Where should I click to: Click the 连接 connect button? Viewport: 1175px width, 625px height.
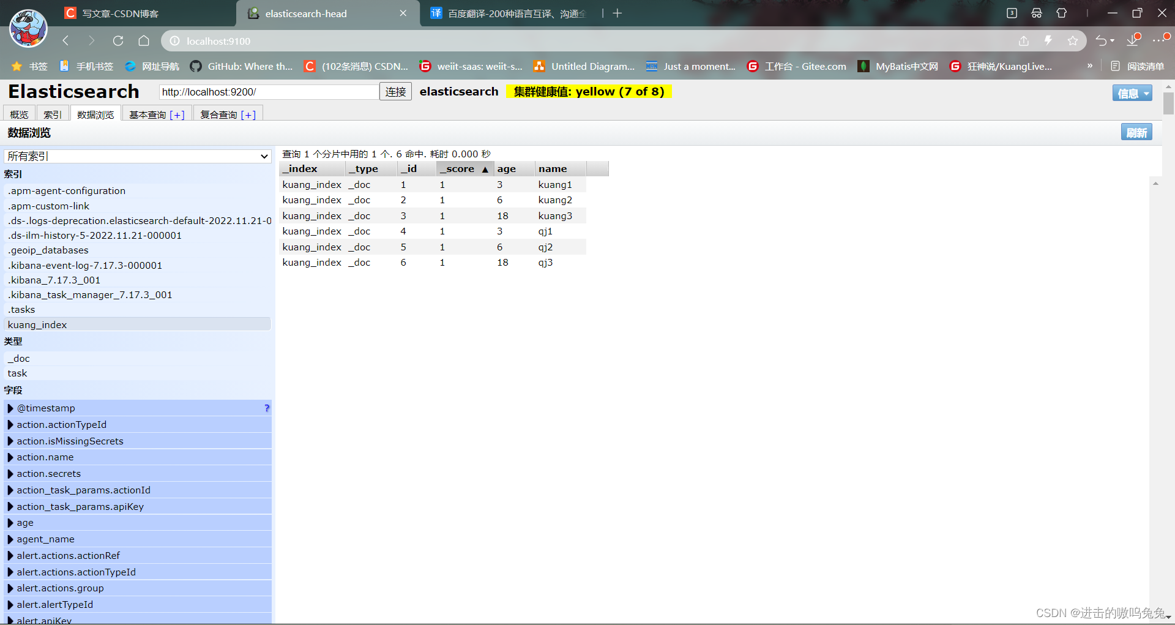click(395, 92)
